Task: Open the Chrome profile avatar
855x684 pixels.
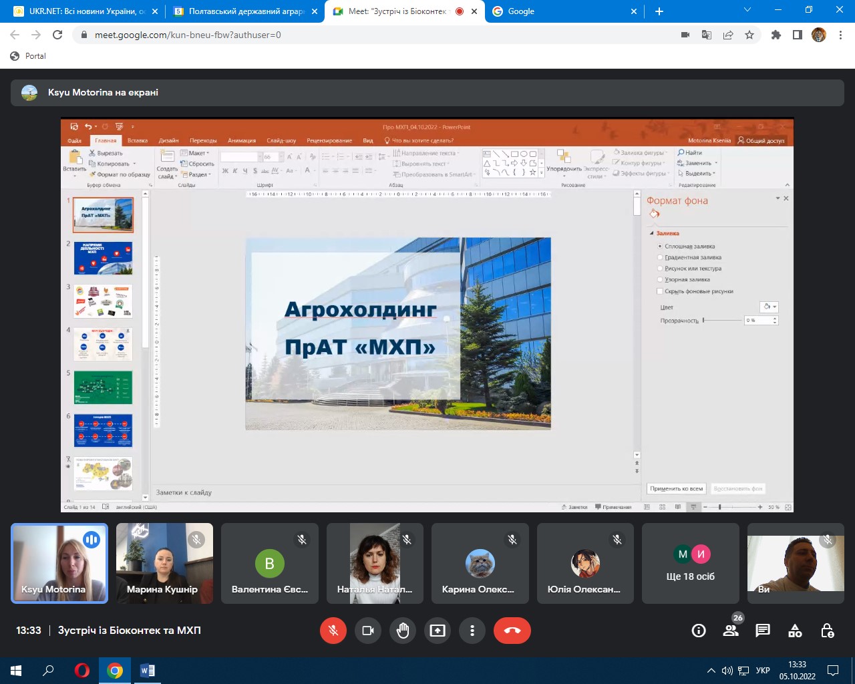Action: click(819, 35)
